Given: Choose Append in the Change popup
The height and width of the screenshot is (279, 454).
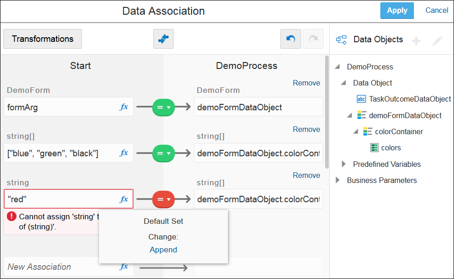Looking at the screenshot, I should 163,250.
